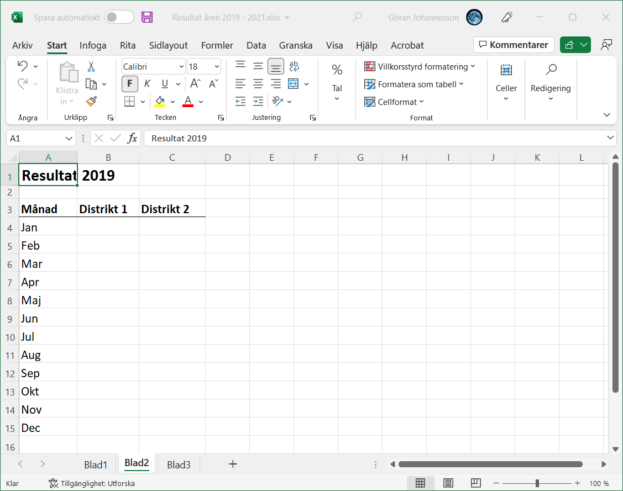Click the Increase Indent icon
Screen dimensions: 623x491
(x=258, y=102)
